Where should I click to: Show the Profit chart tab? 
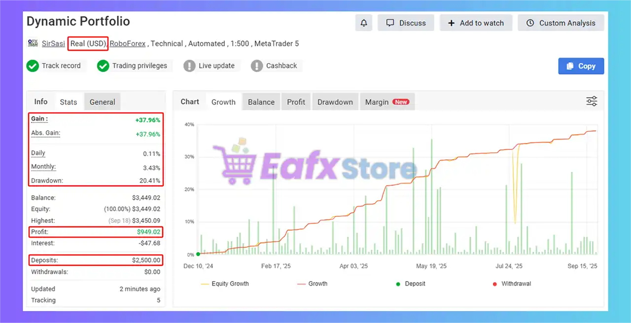296,102
